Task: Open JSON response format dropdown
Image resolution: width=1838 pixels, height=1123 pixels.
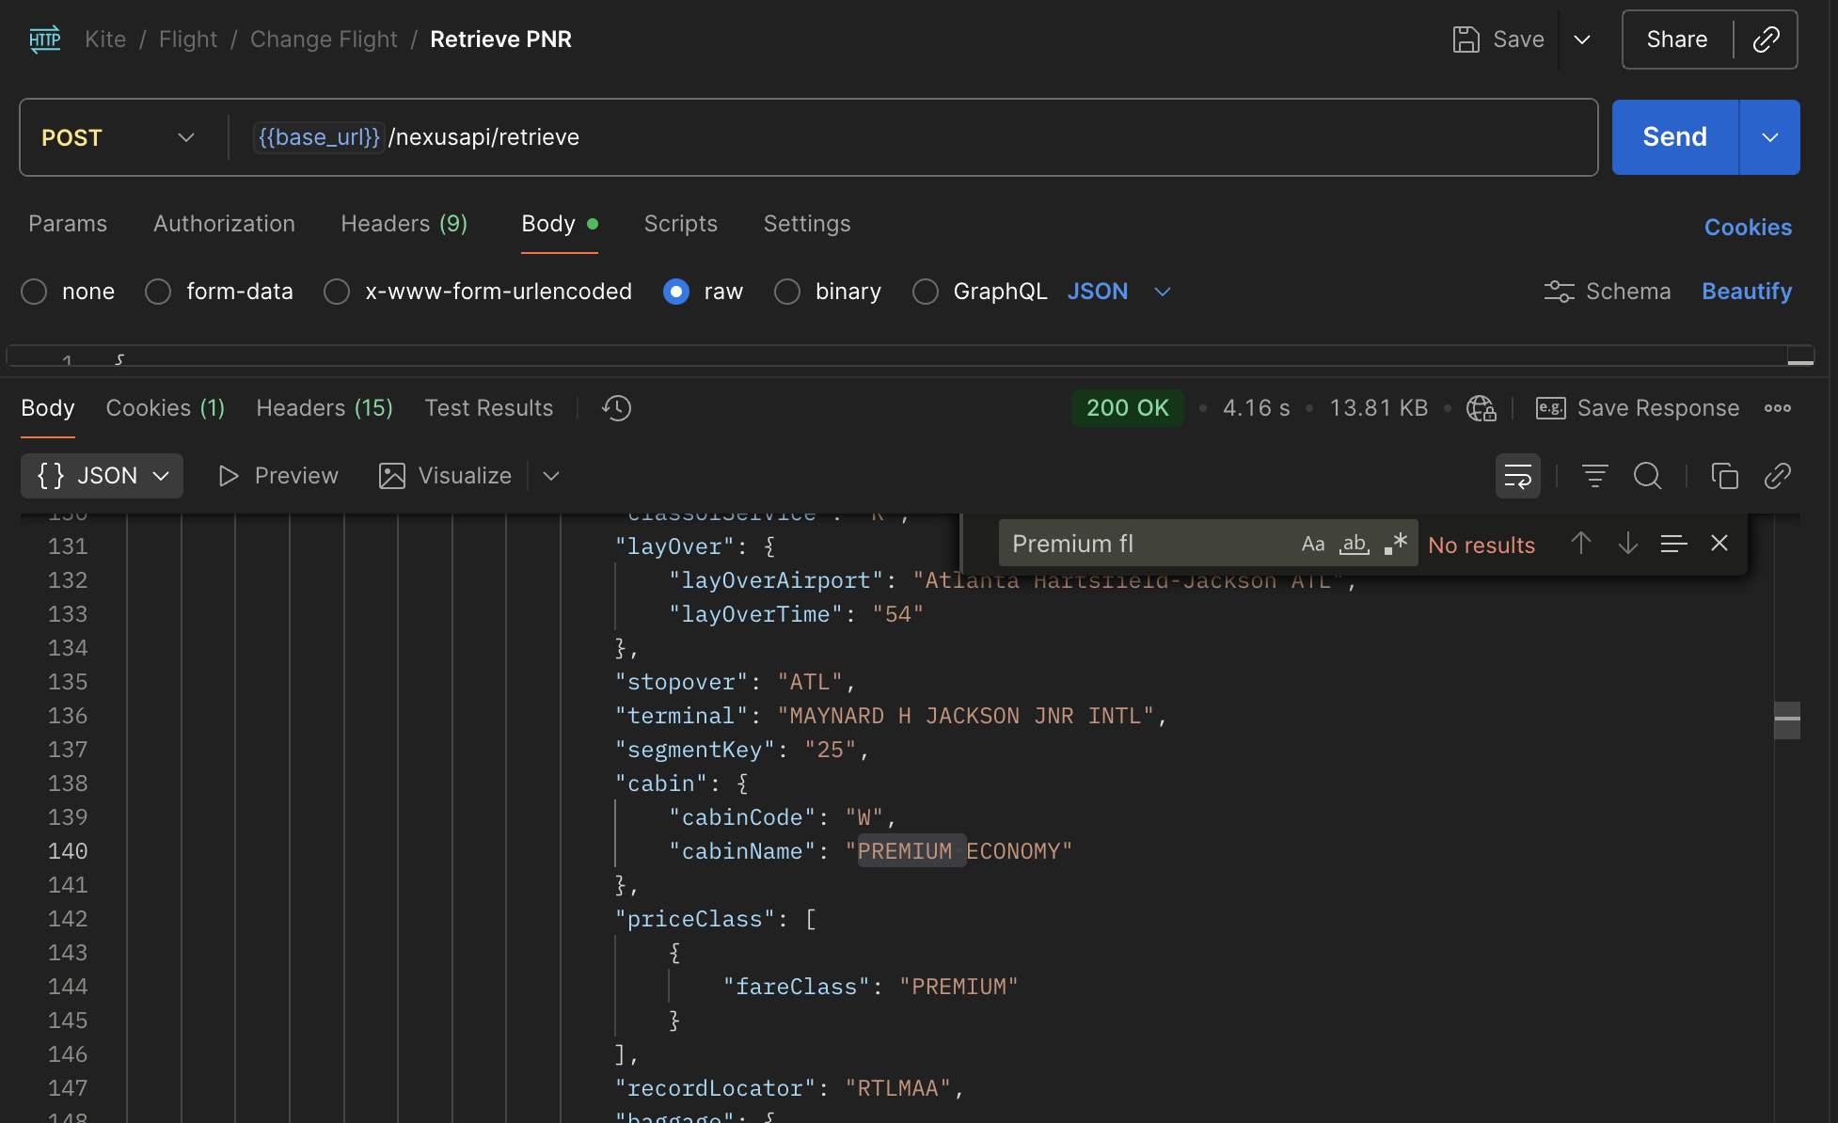Action: tap(102, 476)
